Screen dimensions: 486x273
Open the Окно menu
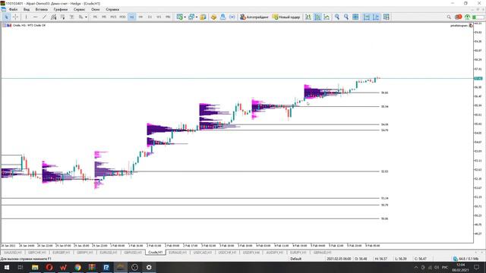(96, 9)
